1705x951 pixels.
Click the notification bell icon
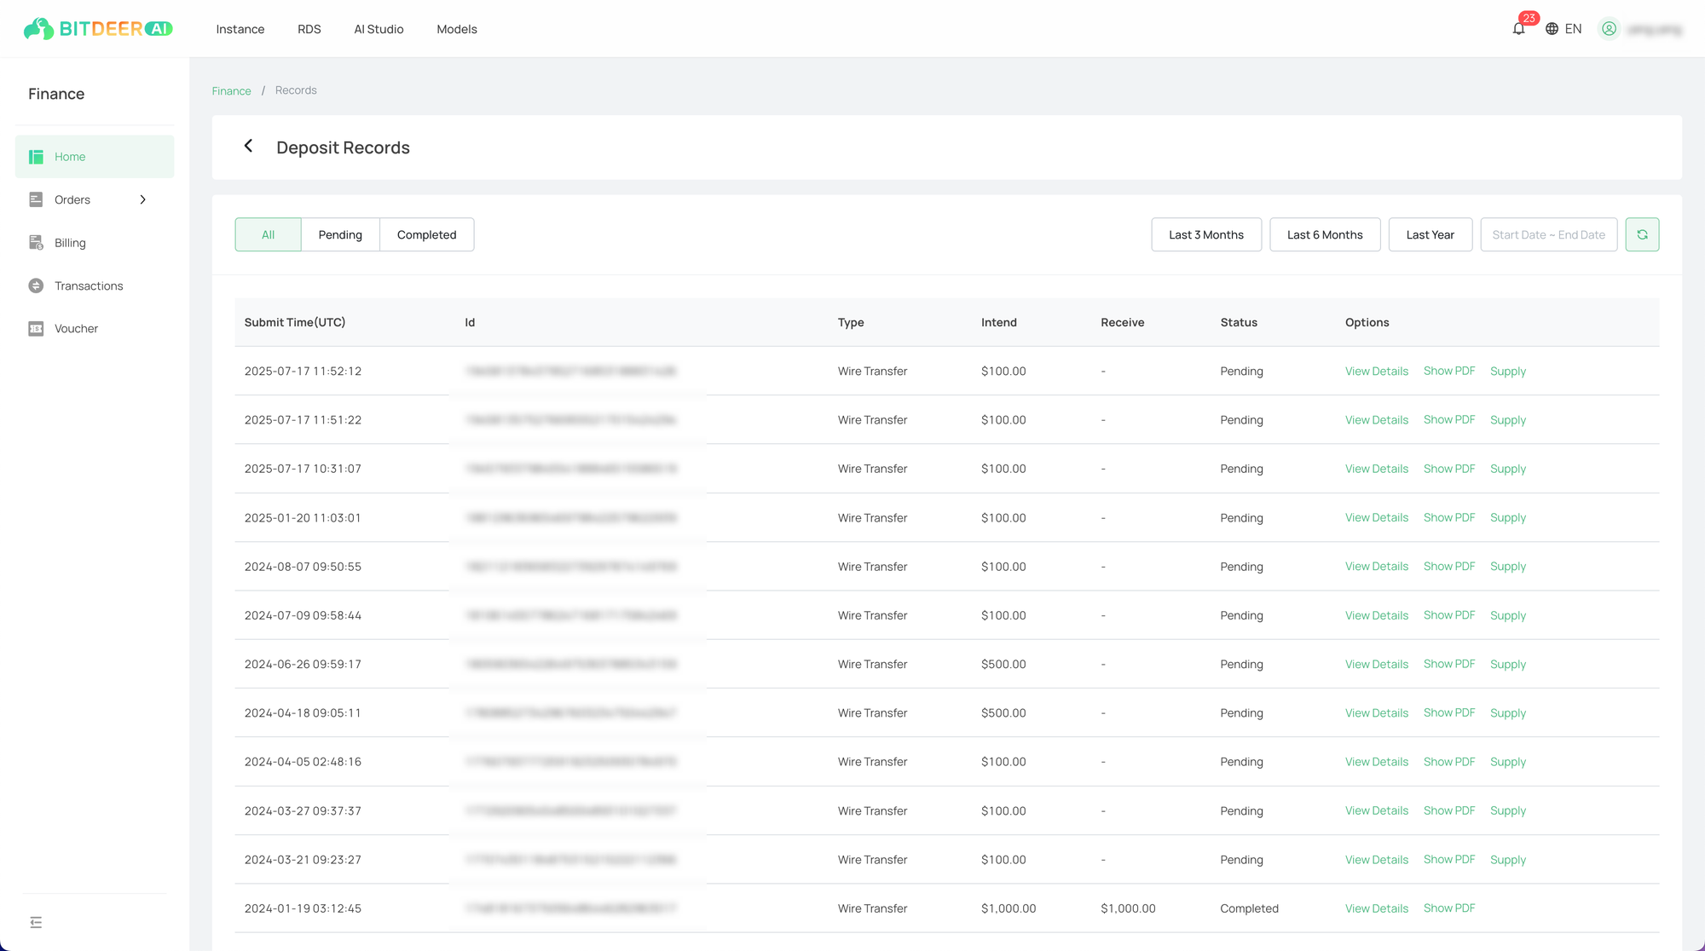point(1518,29)
